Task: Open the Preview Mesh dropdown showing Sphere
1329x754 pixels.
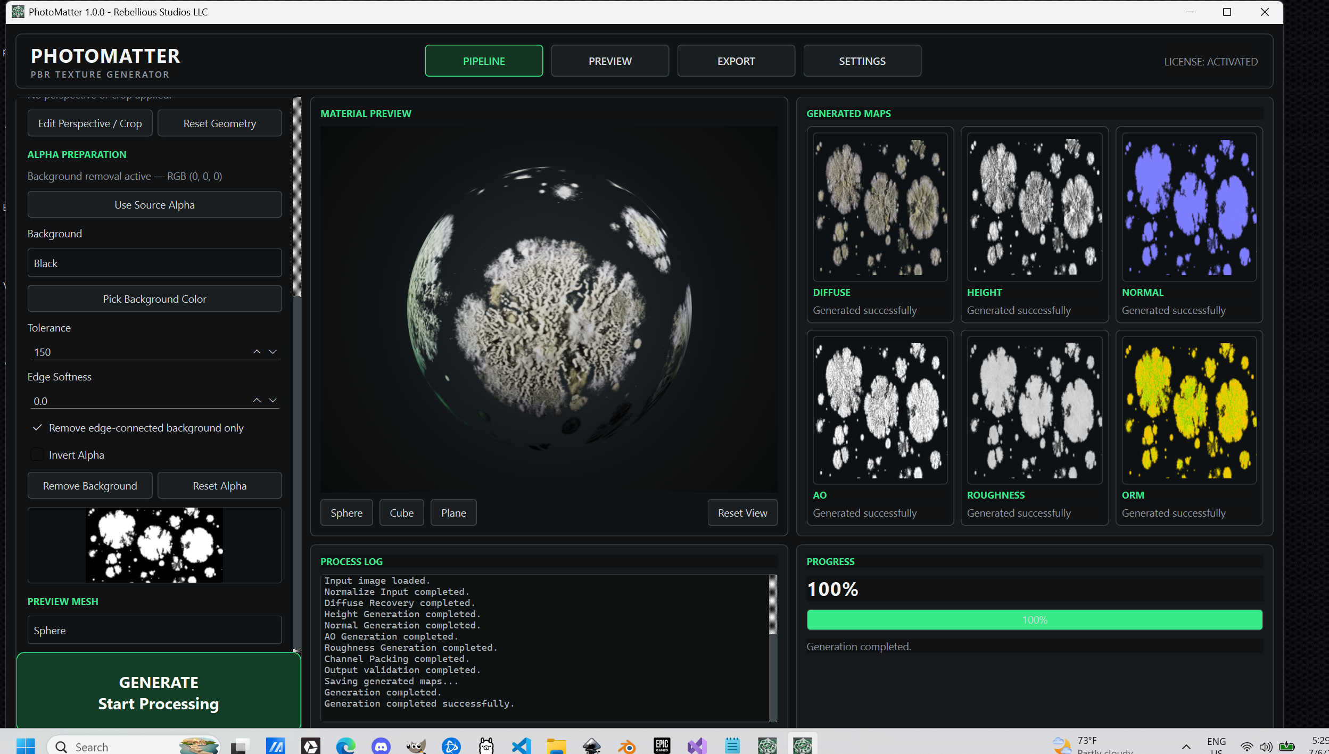Action: [x=154, y=630]
